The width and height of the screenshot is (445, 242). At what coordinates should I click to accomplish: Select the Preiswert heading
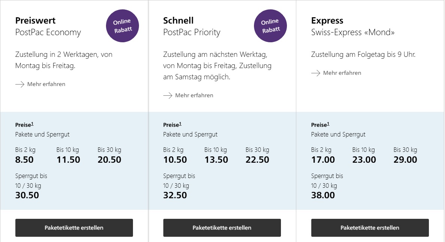pyautogui.click(x=36, y=21)
